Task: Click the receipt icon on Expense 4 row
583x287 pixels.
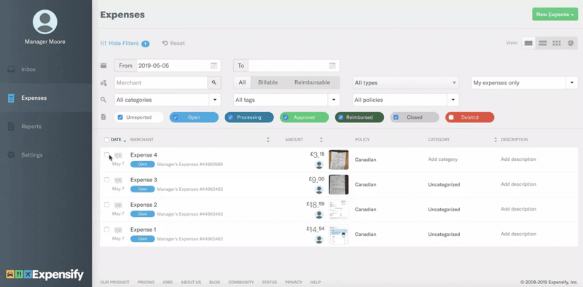Action: point(118,155)
